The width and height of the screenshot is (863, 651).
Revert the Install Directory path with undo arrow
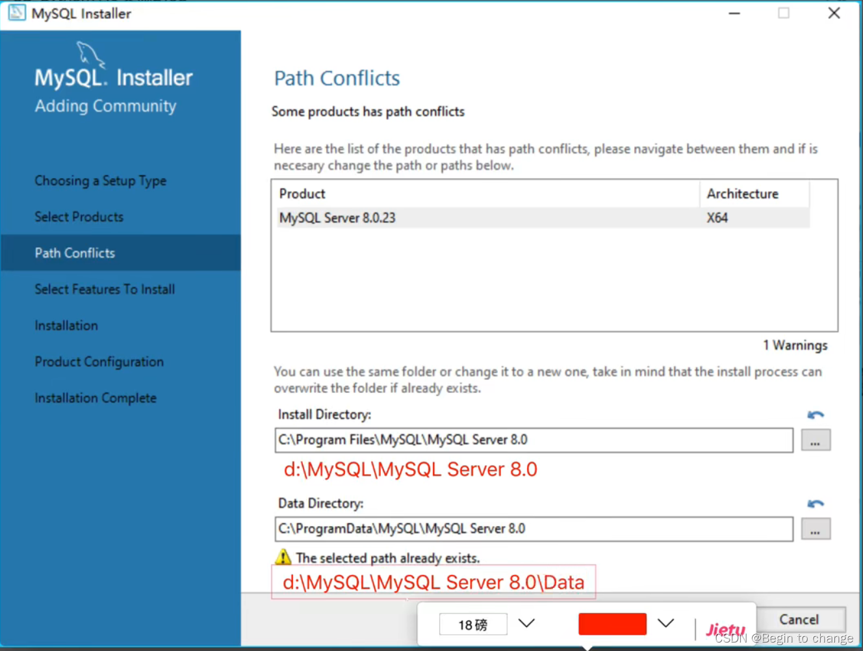point(816,415)
